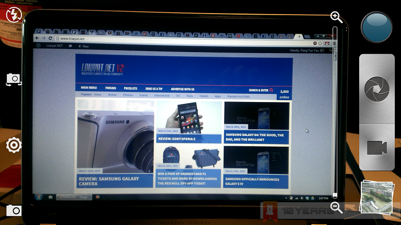Viewport: 401px width, 225px height.
Task: Click the Windows Start orb on laptop
Action: (x=38, y=197)
